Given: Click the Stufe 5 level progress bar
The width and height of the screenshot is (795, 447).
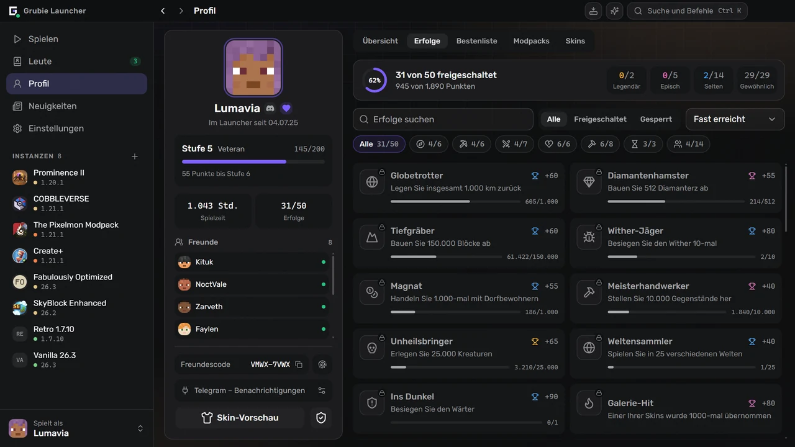Looking at the screenshot, I should [x=253, y=161].
